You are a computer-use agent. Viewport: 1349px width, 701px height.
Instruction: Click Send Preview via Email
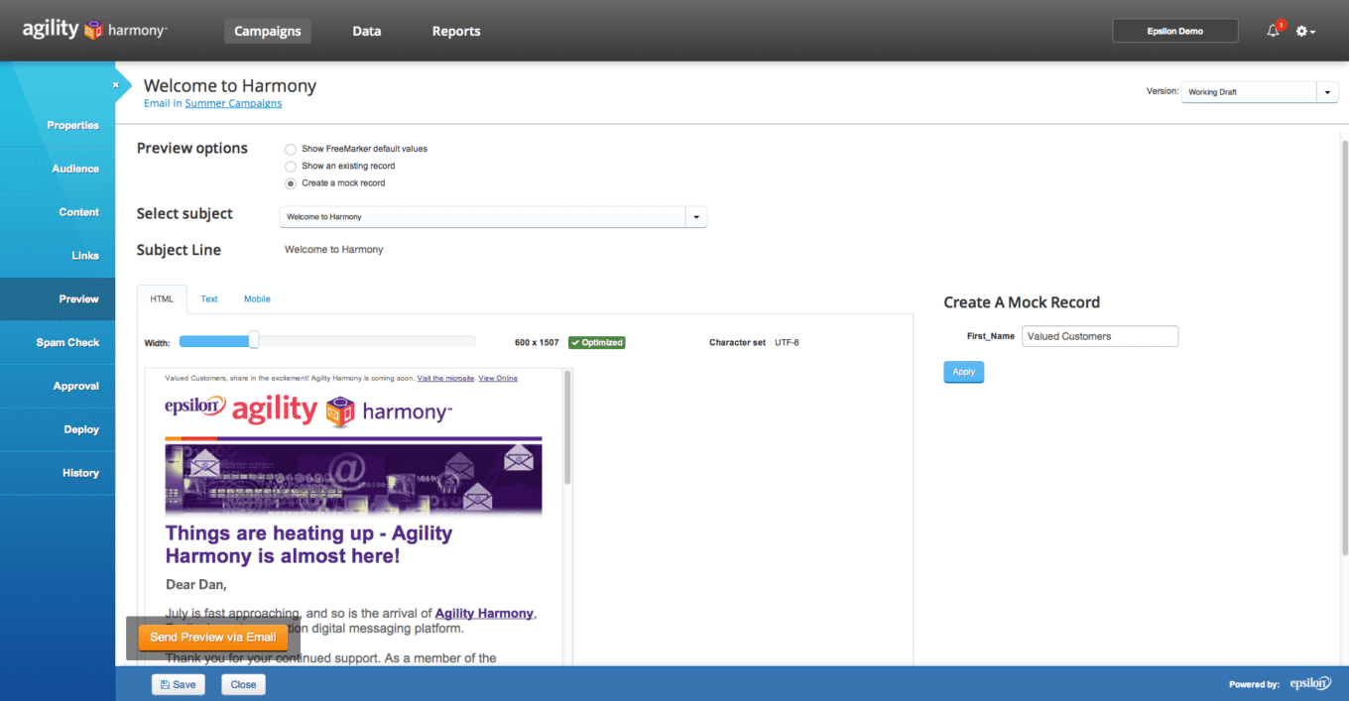click(x=213, y=638)
